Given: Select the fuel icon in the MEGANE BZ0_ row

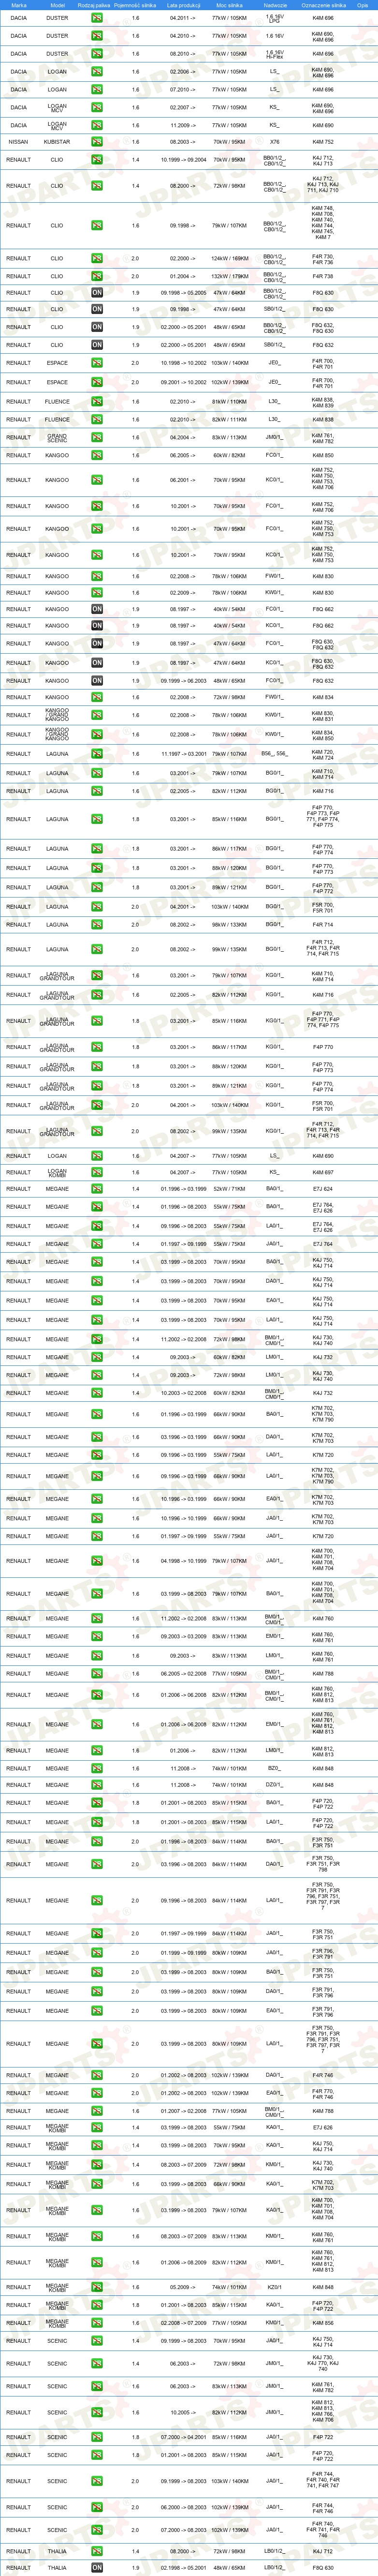Looking at the screenshot, I should pyautogui.click(x=97, y=1768).
